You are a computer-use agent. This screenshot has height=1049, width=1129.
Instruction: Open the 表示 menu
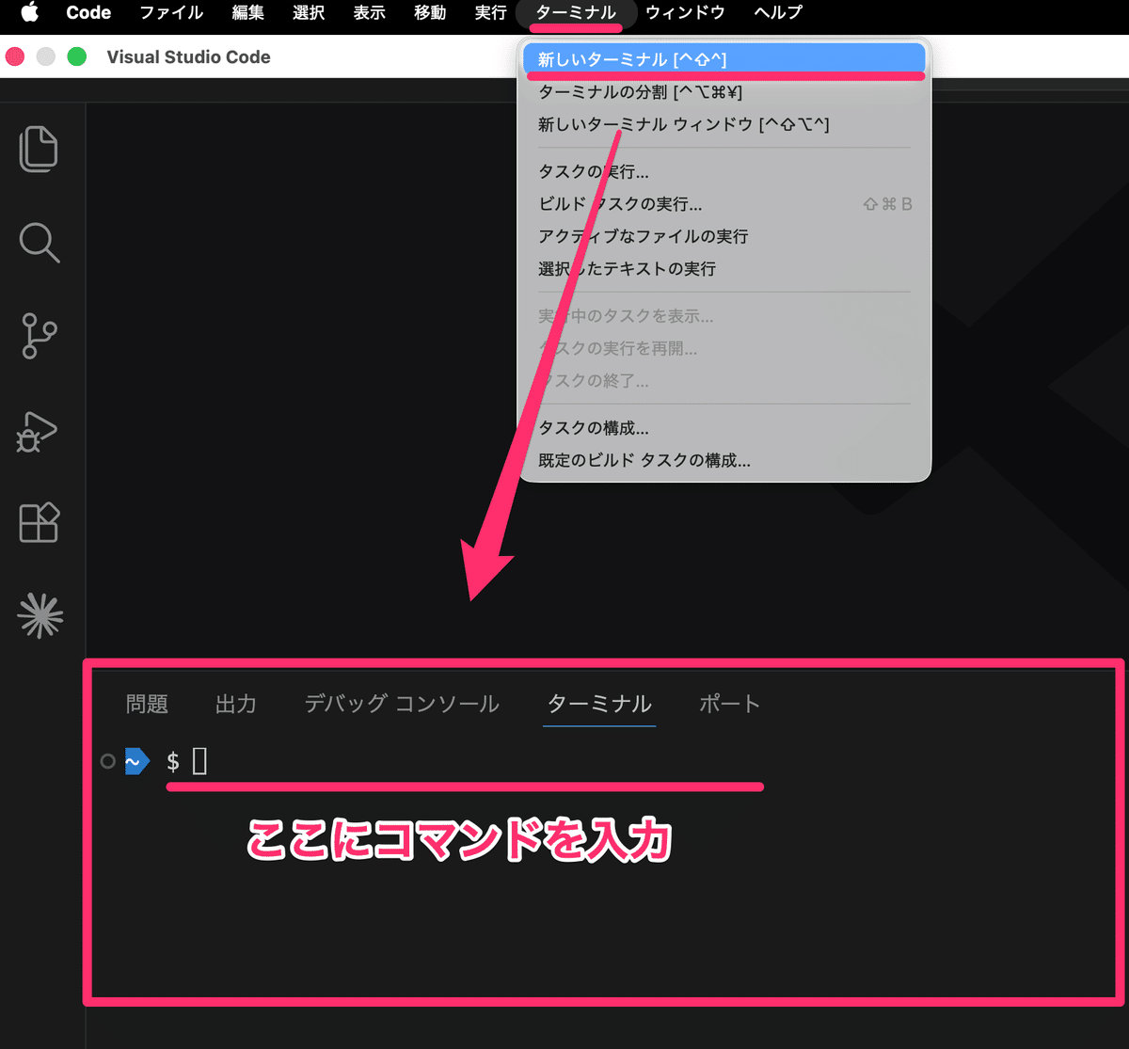click(x=369, y=12)
